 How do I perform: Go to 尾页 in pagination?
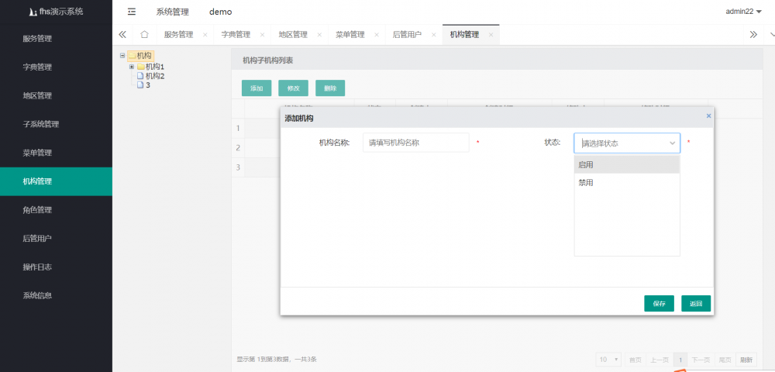[x=725, y=360]
